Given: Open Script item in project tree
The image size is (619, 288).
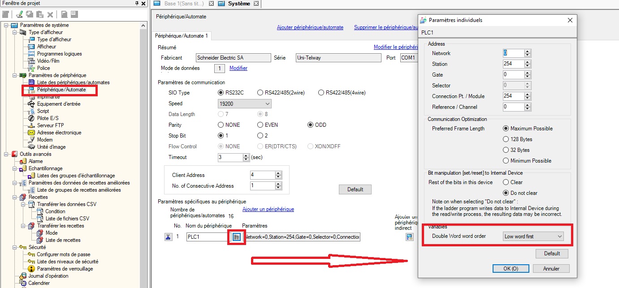Looking at the screenshot, I should click(43, 111).
